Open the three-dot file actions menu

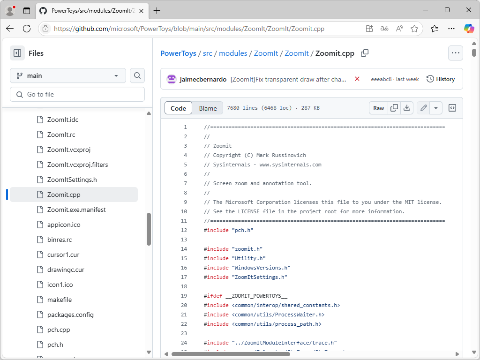pyautogui.click(x=456, y=53)
